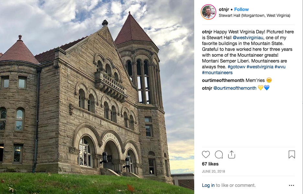Click Log in to comment
The height and width of the screenshot is (194, 303).
click(208, 185)
